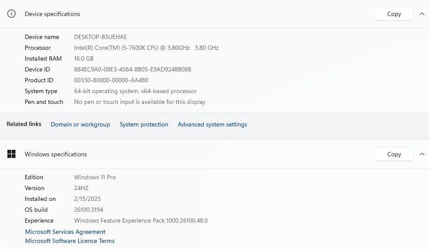Open the Microsoft Software Licence Terms link
The image size is (429, 249).
tap(70, 241)
